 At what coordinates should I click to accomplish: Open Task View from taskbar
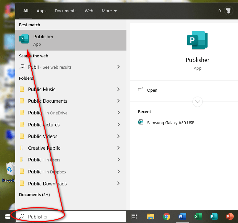coord(134,216)
